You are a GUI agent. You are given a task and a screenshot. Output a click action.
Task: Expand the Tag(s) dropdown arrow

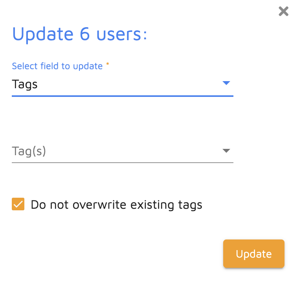pos(226,151)
